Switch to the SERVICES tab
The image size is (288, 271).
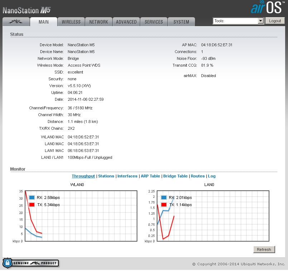154,22
